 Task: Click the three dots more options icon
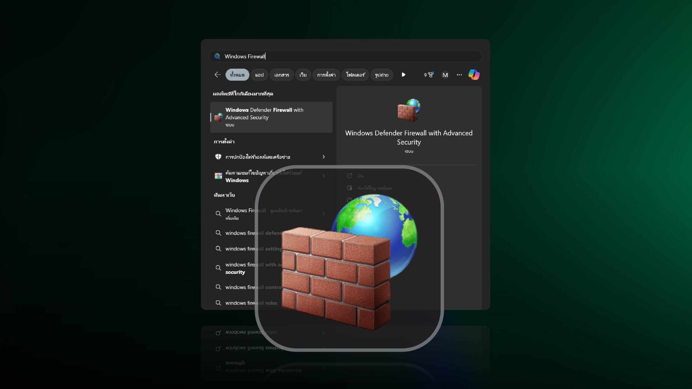(459, 75)
